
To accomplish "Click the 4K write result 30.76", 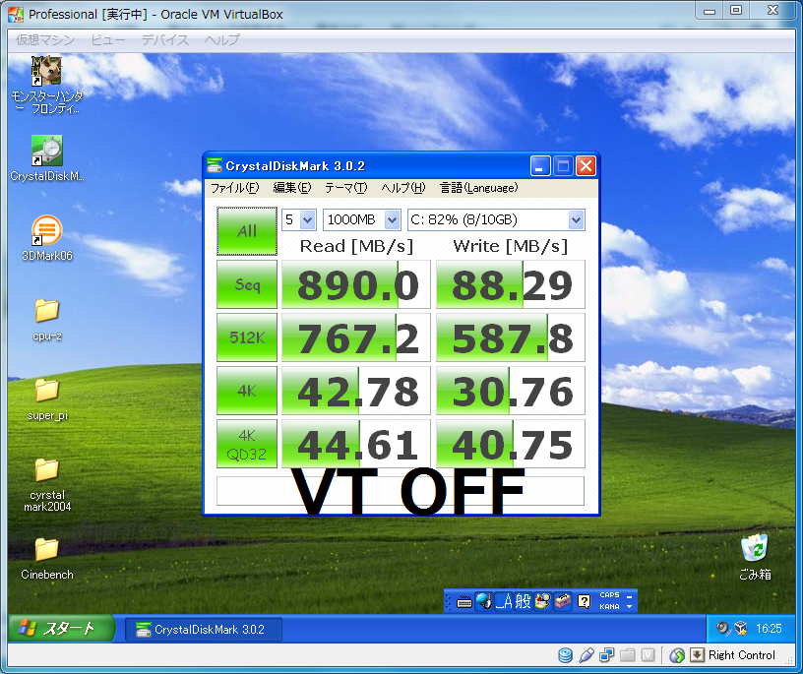I will point(511,391).
